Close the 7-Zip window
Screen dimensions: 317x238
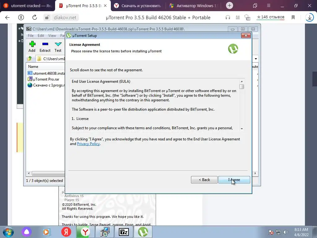coord(253,29)
